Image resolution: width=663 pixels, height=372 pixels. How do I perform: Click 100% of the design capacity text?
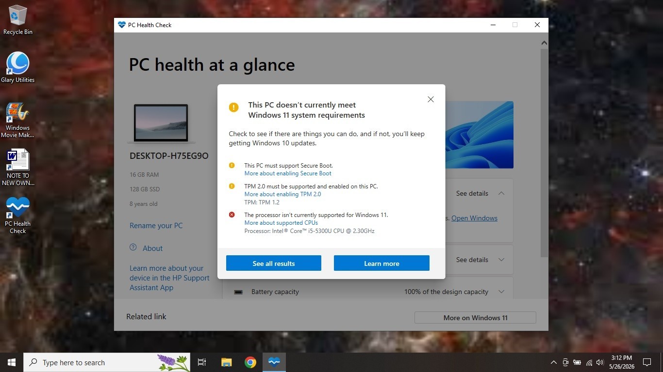[x=447, y=292]
